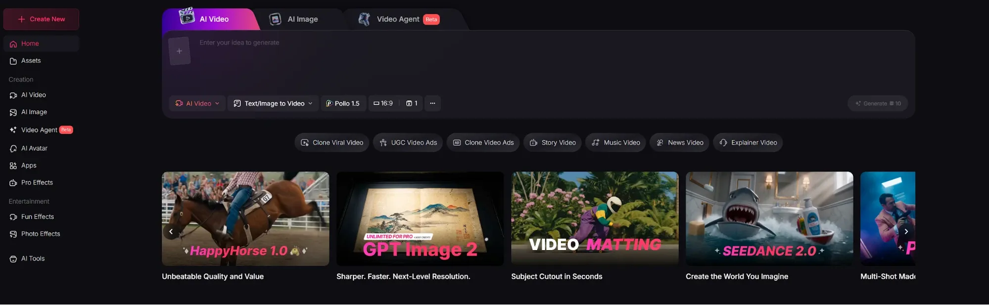Image resolution: width=989 pixels, height=305 pixels.
Task: Select the Music Video chip
Action: pos(616,142)
